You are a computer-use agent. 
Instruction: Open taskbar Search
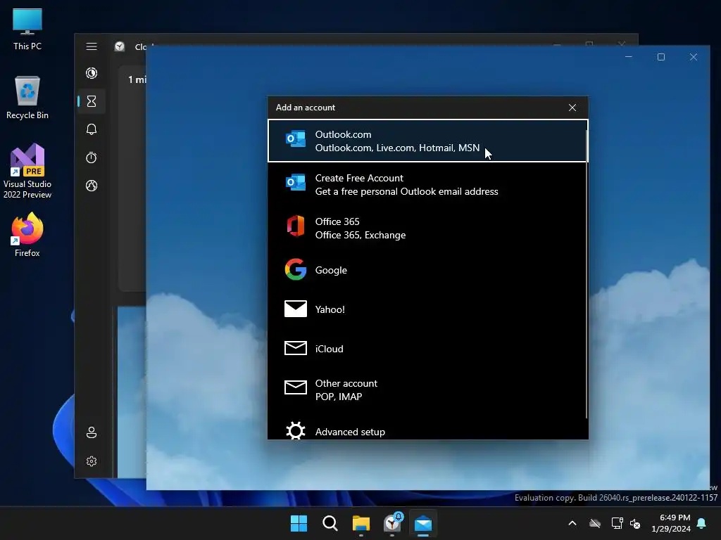330,523
